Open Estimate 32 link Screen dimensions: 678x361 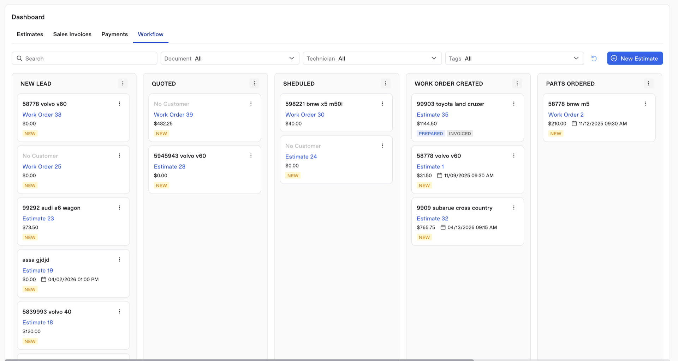[x=433, y=219]
